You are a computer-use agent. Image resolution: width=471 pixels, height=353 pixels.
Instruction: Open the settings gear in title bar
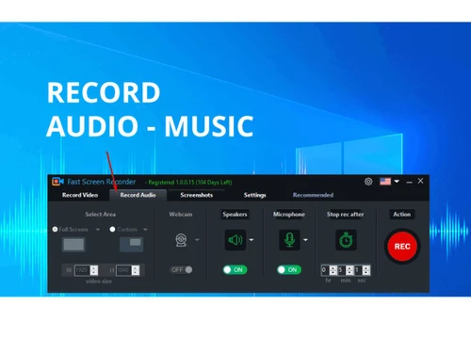point(368,182)
